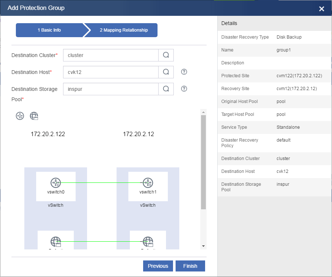Click the vswitch1 label
332x277 pixels.
click(x=148, y=192)
